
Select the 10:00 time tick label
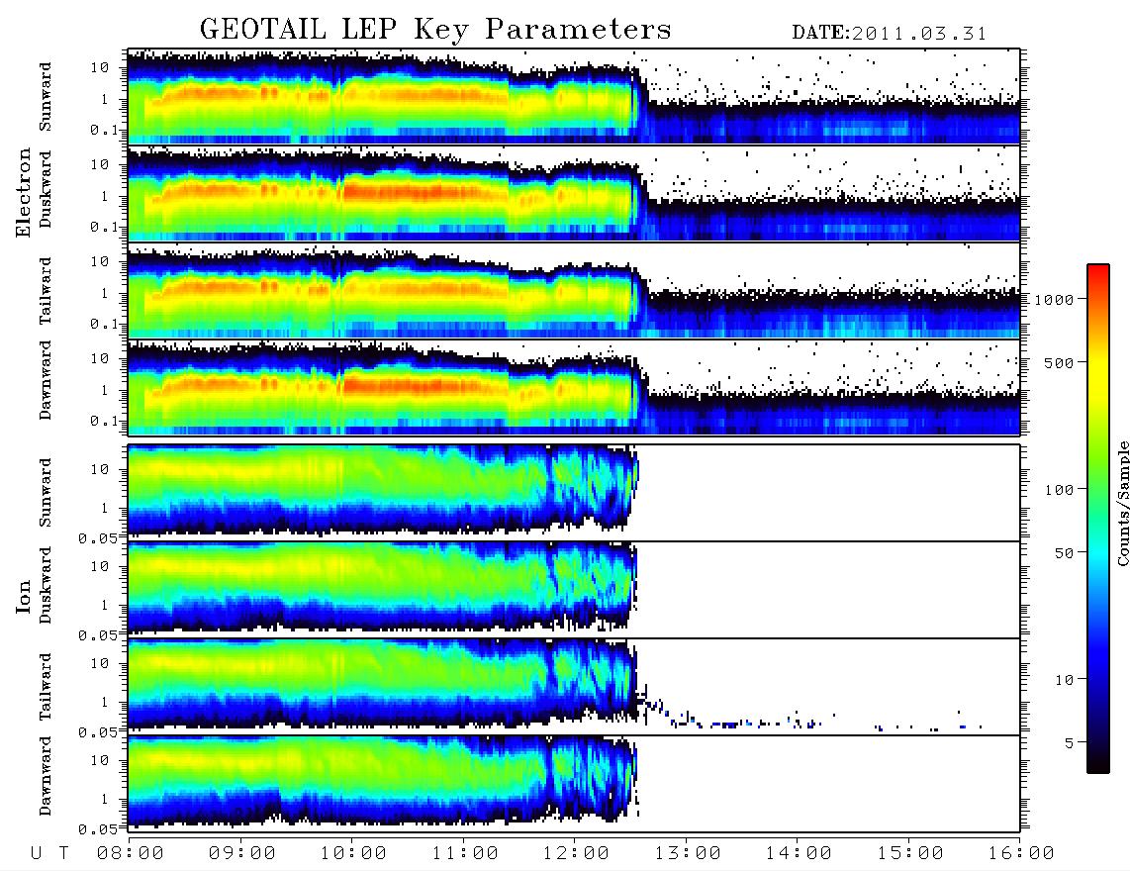coord(353,853)
